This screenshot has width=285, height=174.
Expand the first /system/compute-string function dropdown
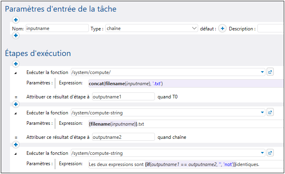pyautogui.click(x=263, y=112)
